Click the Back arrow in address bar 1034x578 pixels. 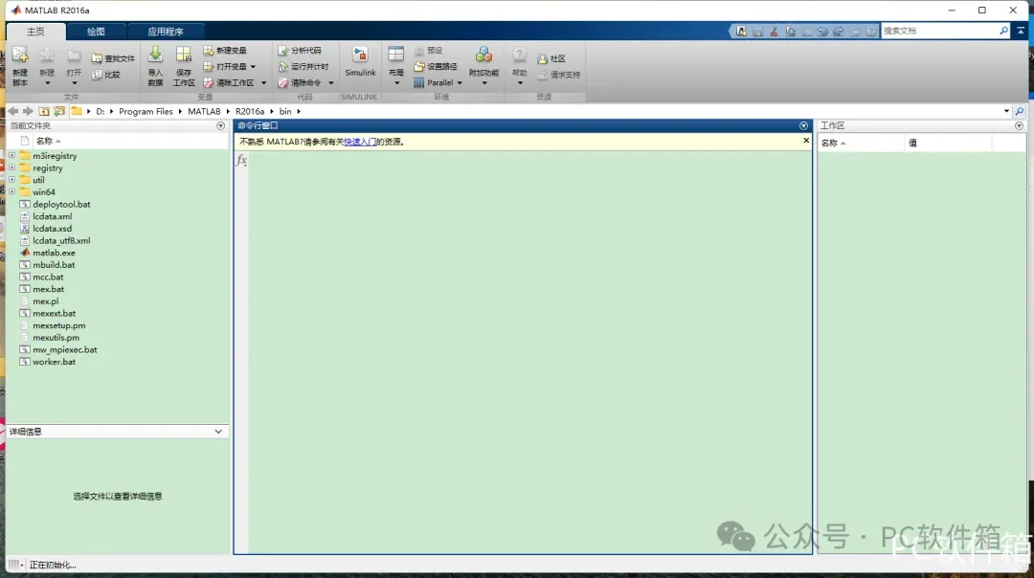[x=13, y=111]
